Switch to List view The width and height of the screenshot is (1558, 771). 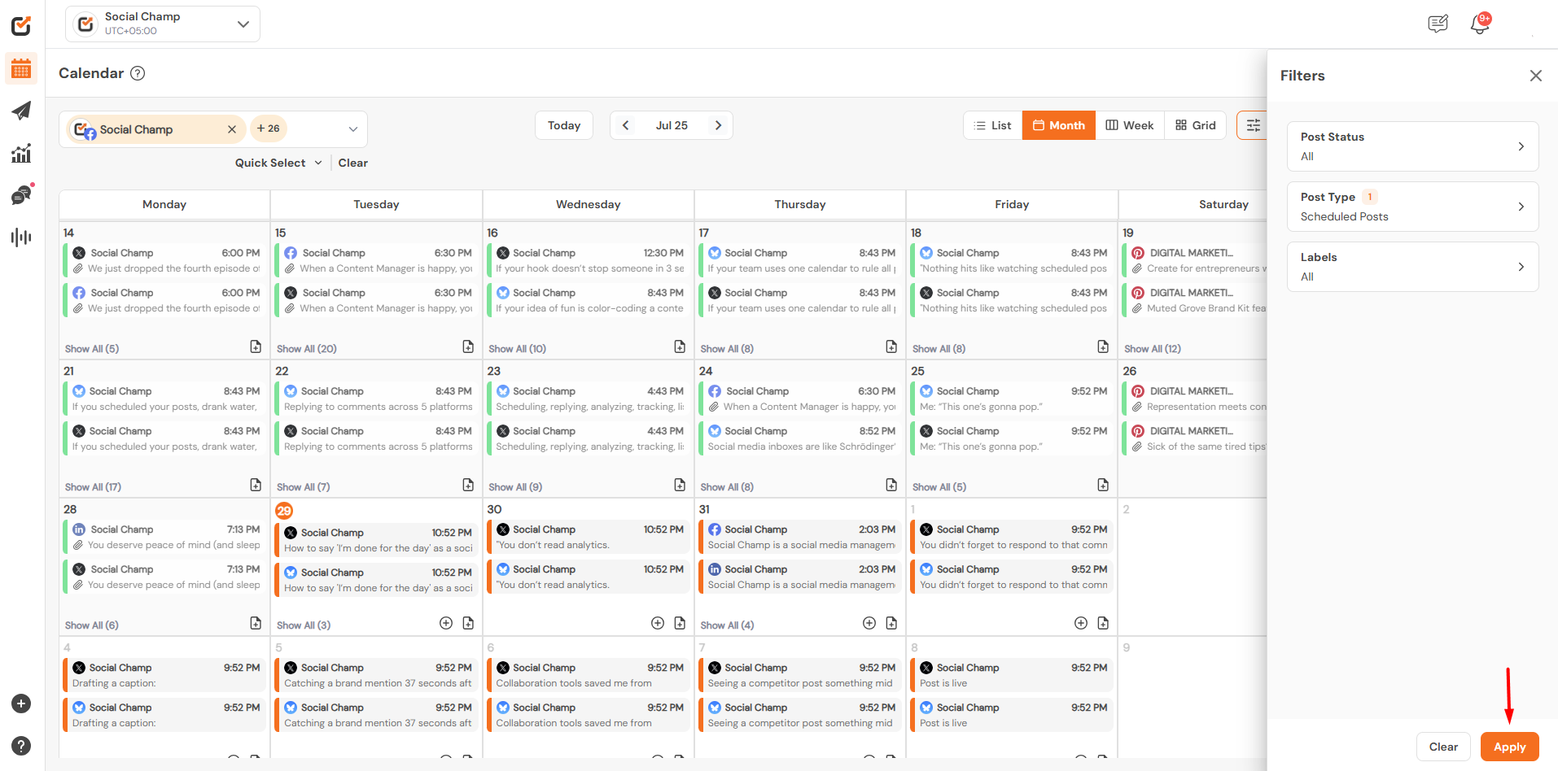(993, 125)
